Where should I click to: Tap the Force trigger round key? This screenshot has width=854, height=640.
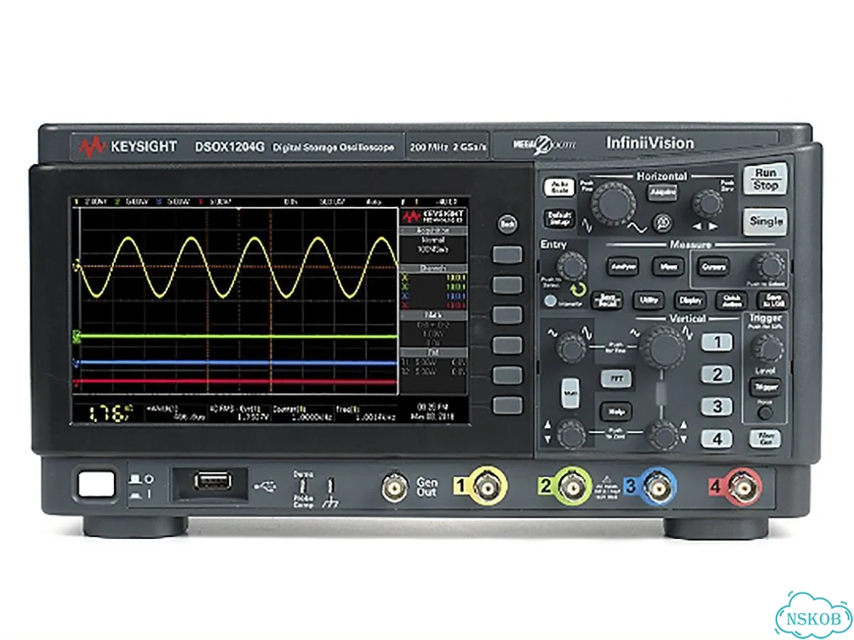(x=764, y=412)
